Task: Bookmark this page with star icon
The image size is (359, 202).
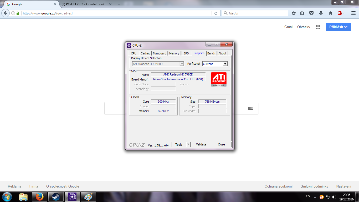Action: coord(294,13)
